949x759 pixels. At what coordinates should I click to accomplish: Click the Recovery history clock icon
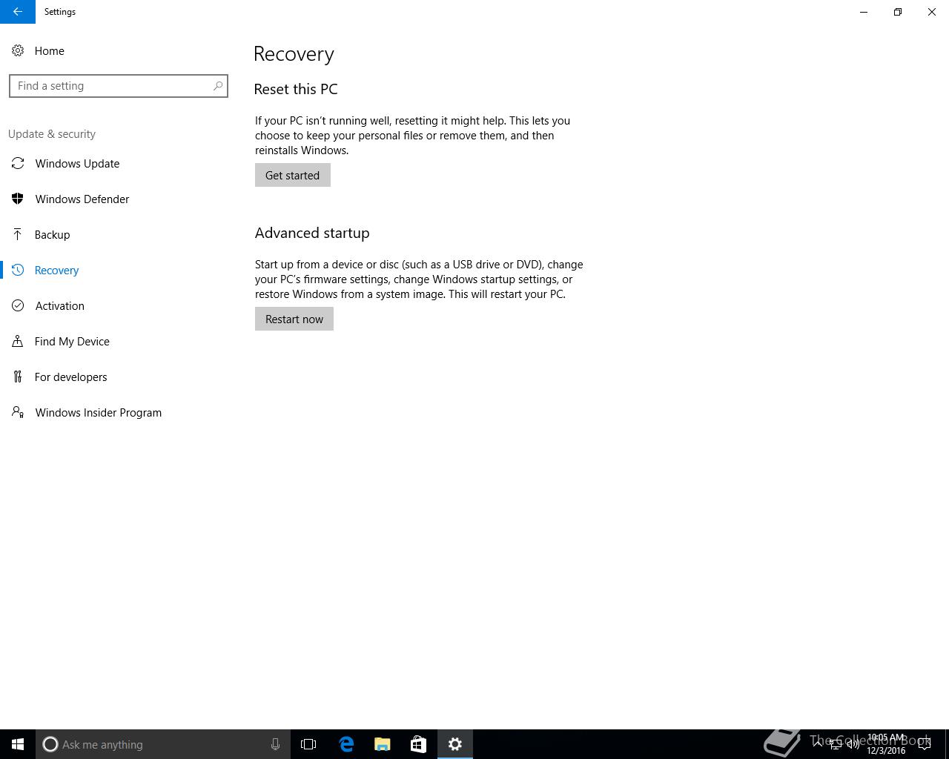[18, 270]
